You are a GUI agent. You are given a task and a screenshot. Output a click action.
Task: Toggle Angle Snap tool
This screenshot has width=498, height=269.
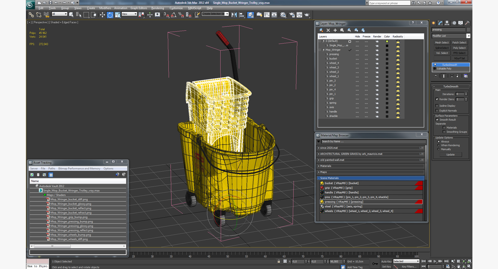coord(174,15)
